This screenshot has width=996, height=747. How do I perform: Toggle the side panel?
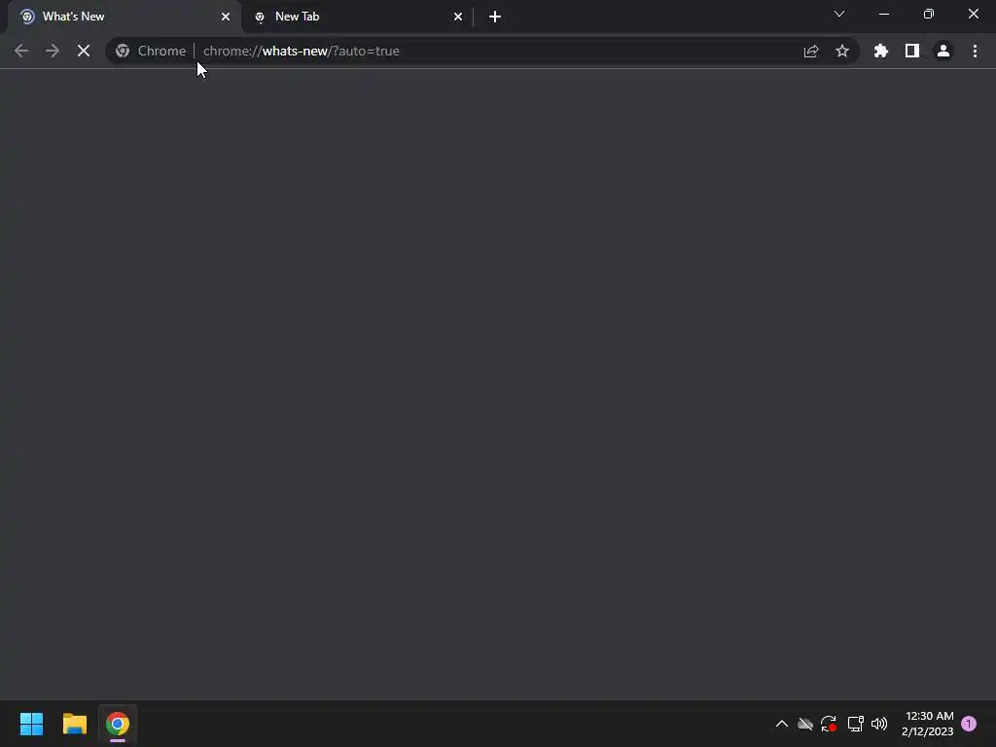click(912, 51)
